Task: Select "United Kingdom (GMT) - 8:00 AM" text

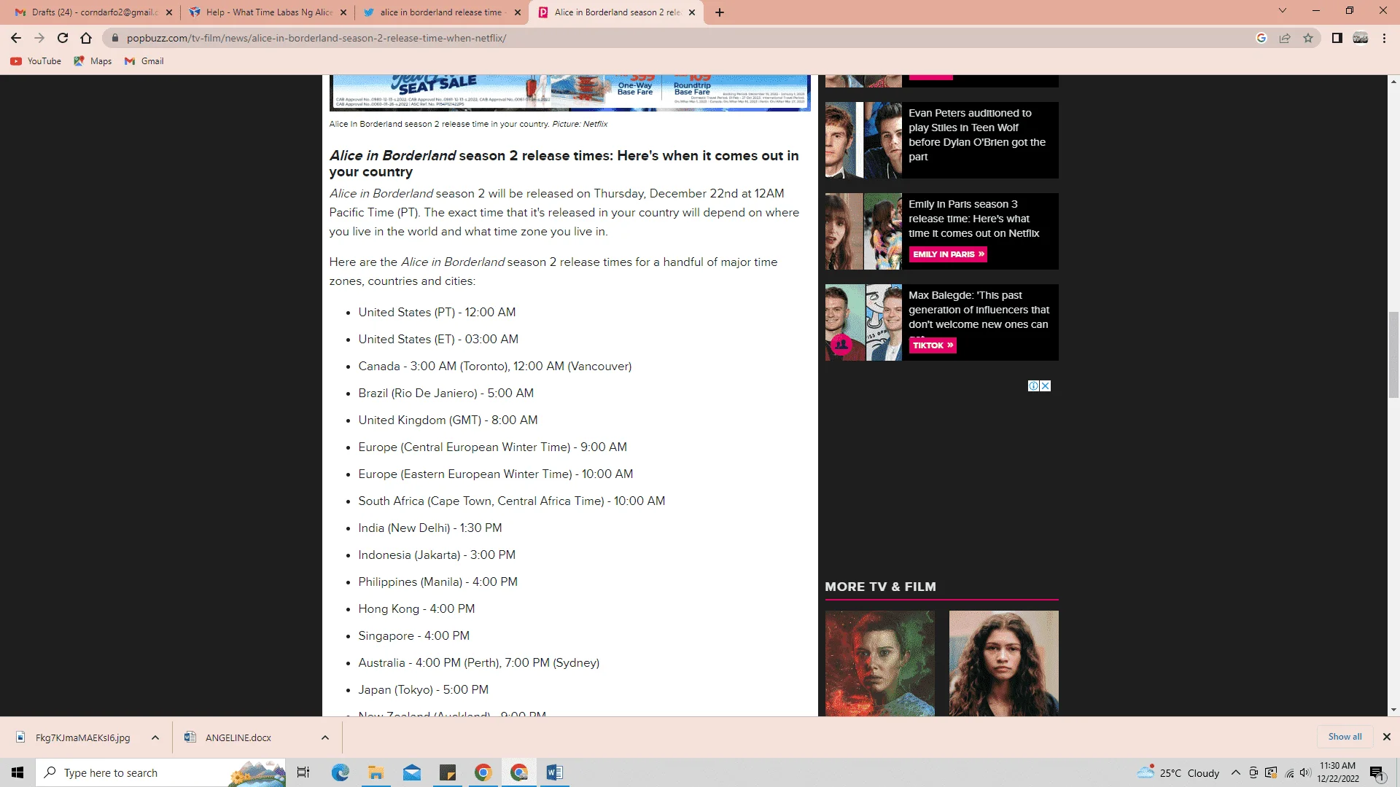Action: pos(448,420)
